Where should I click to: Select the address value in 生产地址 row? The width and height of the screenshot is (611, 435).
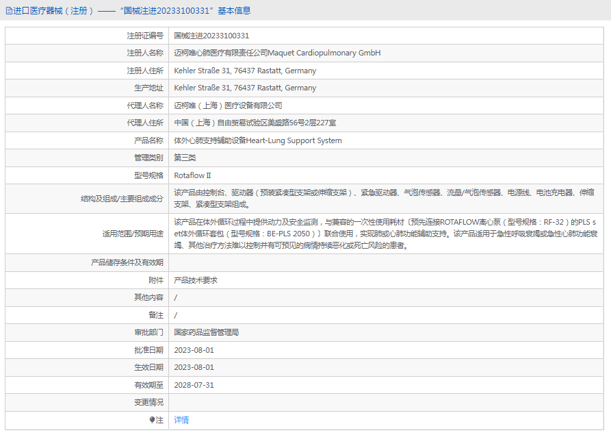(x=245, y=88)
